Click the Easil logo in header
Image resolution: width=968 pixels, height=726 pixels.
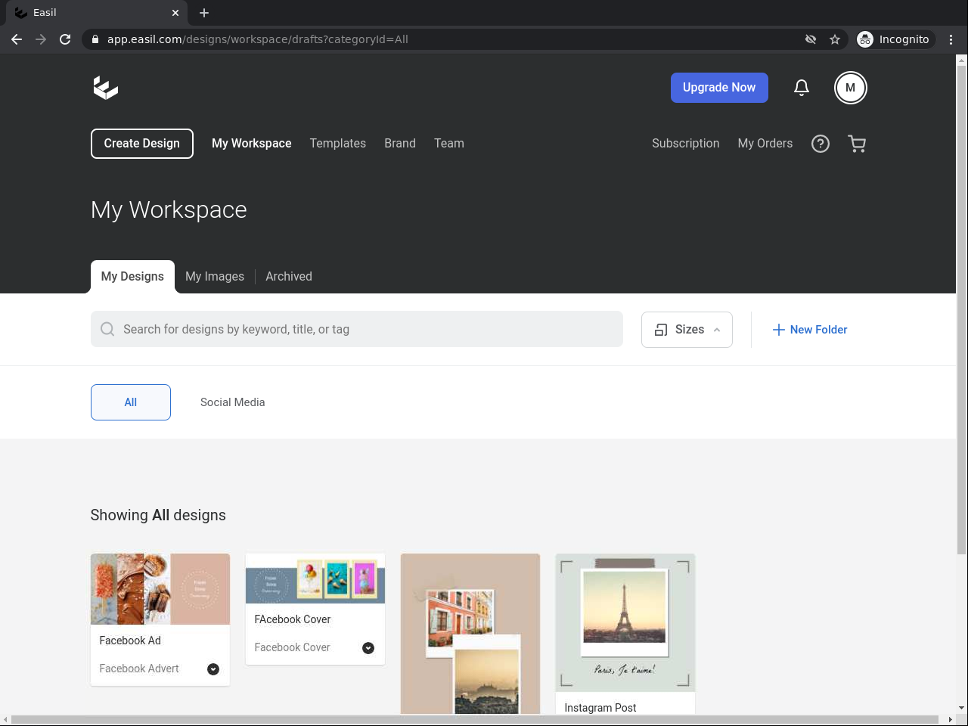(106, 88)
